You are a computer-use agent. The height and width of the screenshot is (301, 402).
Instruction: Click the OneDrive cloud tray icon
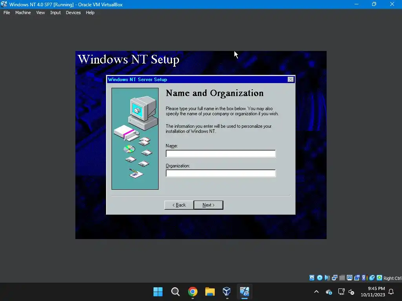329,292
